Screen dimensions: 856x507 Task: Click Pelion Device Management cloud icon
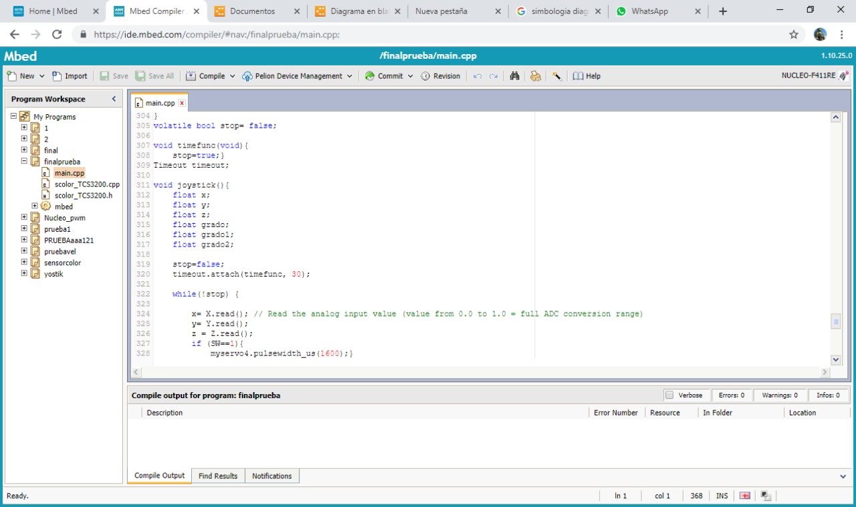tap(247, 76)
